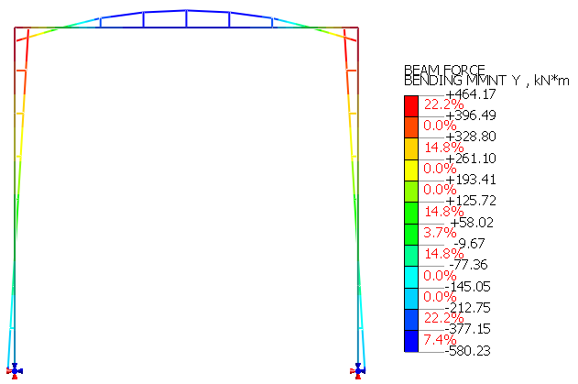Click the legend value +193.41
The height and width of the screenshot is (384, 578).
coord(471,180)
